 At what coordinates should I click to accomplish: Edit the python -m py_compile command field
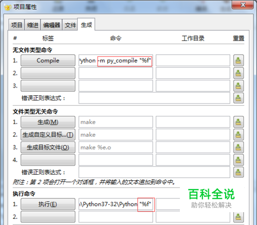pyautogui.click(x=116, y=60)
